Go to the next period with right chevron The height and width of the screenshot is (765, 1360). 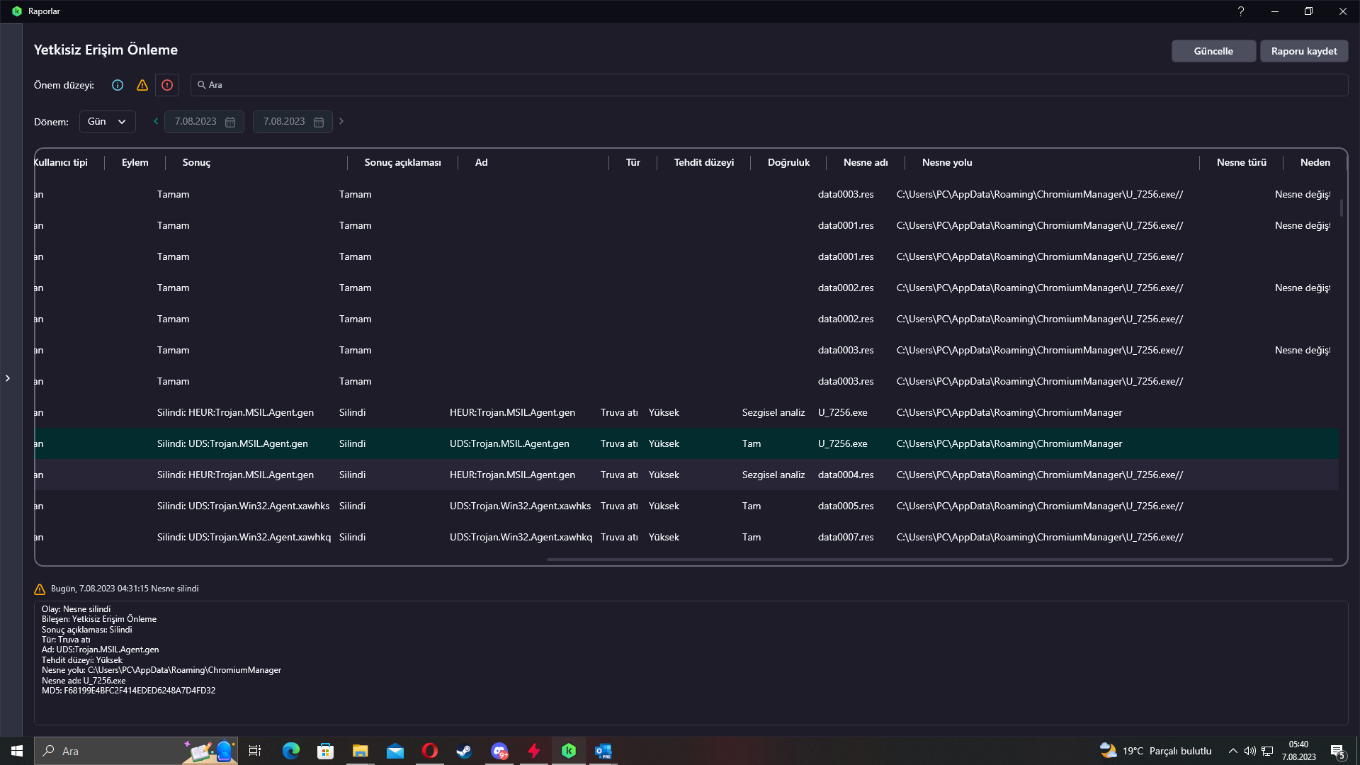[x=341, y=121]
